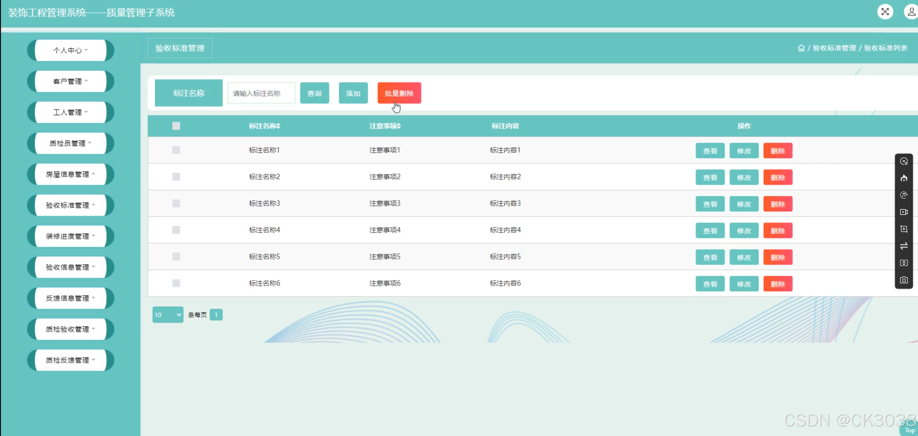The image size is (918, 436).
Task: Open the 验收标准管理 sidebar menu
Action: tap(71, 205)
